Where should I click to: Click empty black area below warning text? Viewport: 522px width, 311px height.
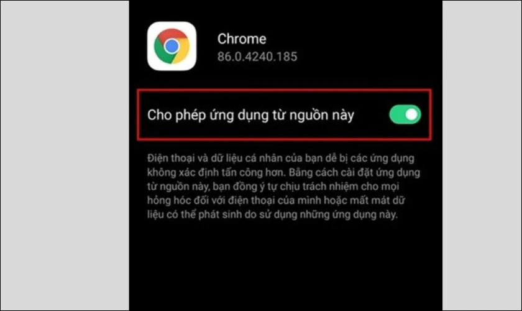(286, 267)
